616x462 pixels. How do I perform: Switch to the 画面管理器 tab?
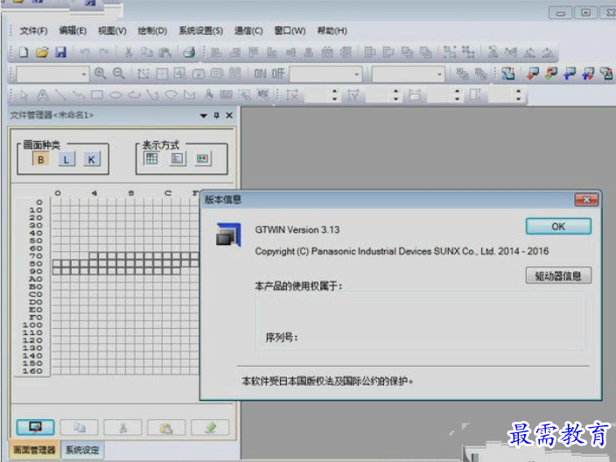click(35, 450)
